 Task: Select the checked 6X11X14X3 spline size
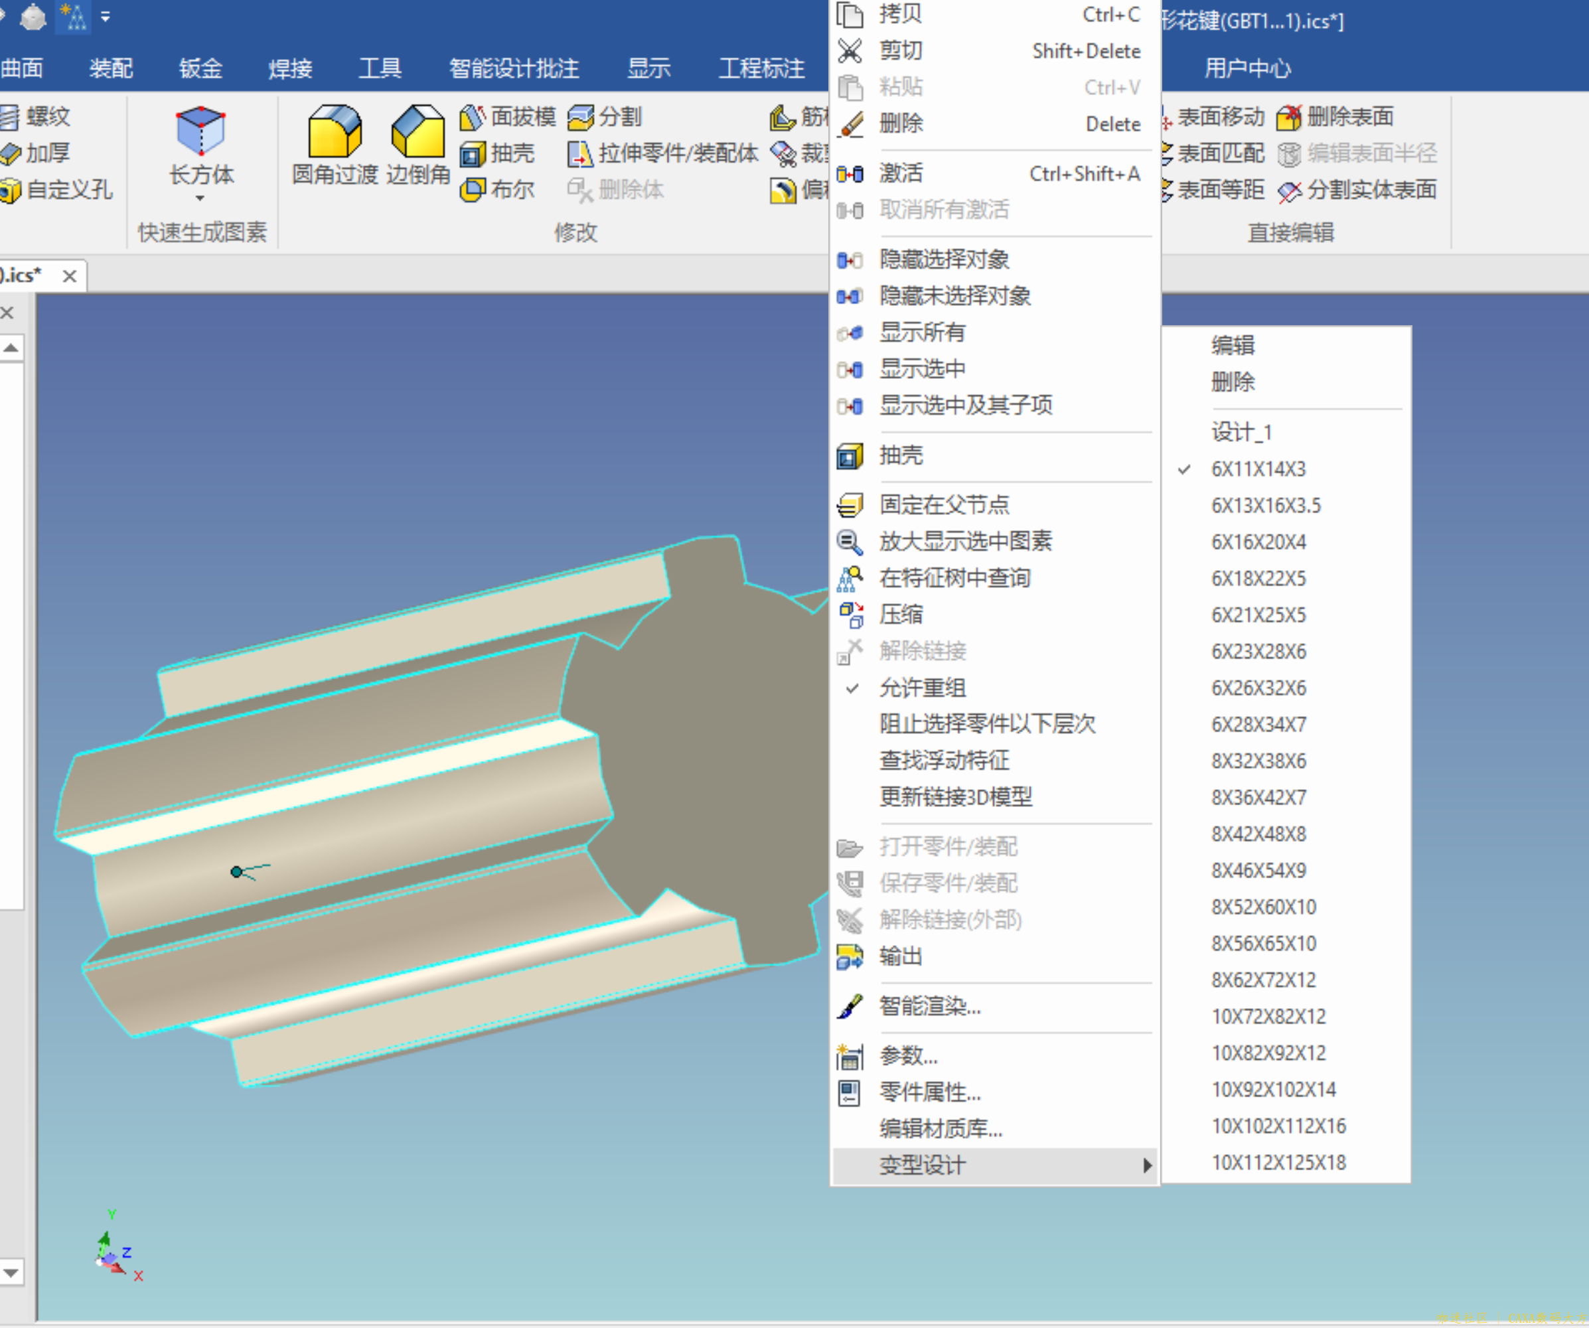(x=1258, y=469)
